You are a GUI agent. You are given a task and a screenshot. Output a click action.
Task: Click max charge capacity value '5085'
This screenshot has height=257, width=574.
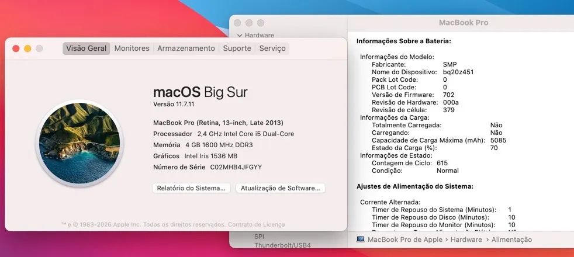tap(498, 140)
